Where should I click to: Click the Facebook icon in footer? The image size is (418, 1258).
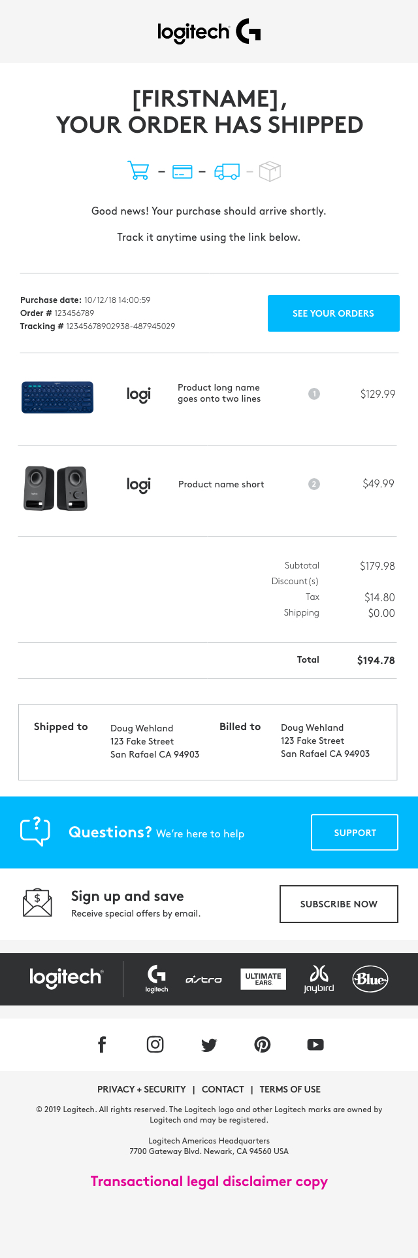(x=102, y=1045)
